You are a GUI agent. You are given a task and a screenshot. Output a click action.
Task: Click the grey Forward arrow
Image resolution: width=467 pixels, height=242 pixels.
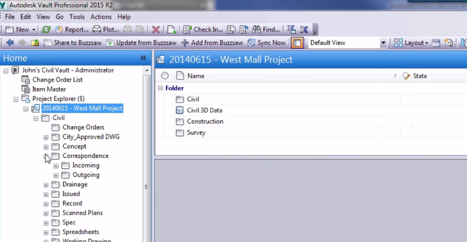coord(22,43)
